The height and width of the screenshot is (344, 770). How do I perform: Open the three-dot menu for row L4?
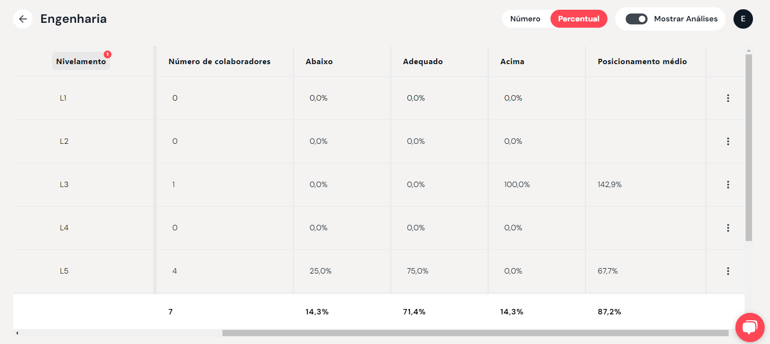coord(728,228)
